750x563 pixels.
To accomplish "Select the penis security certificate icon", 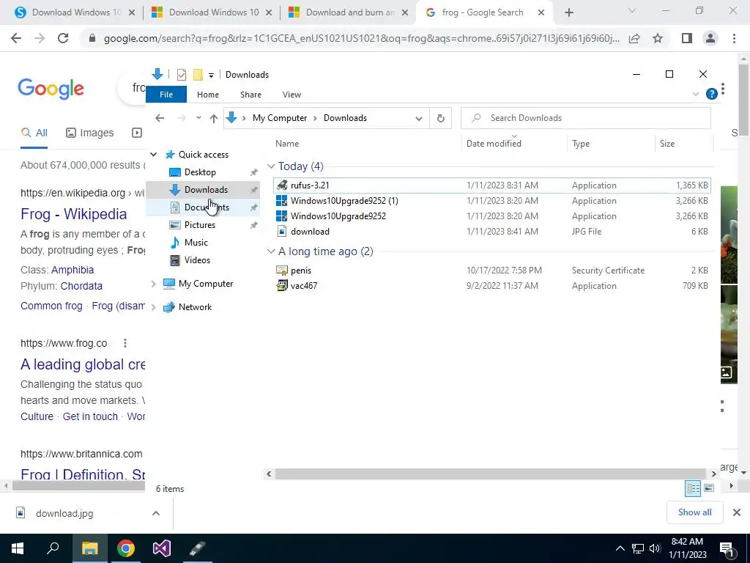I will pos(282,271).
